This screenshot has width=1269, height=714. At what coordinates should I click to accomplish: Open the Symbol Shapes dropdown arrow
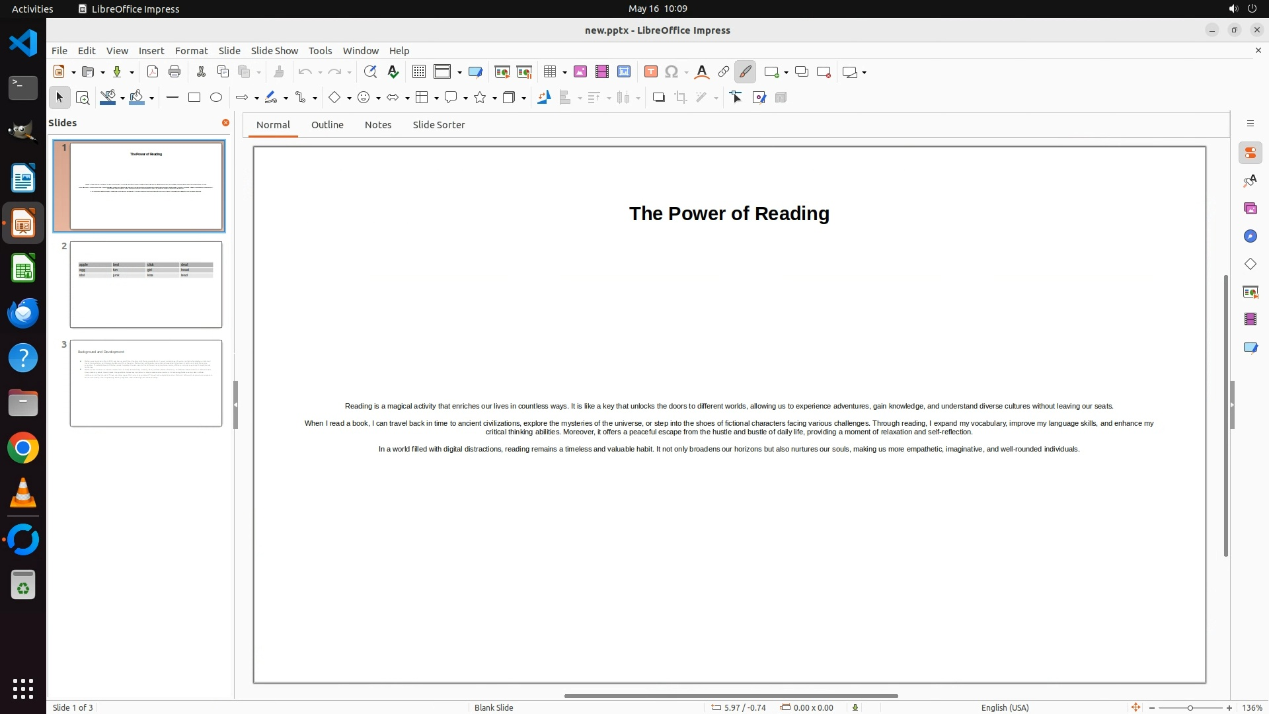point(378,99)
